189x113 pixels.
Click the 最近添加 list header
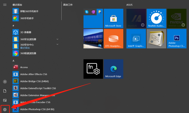point(17,5)
